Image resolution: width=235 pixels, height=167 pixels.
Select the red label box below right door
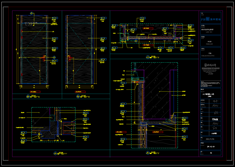pos(80,92)
